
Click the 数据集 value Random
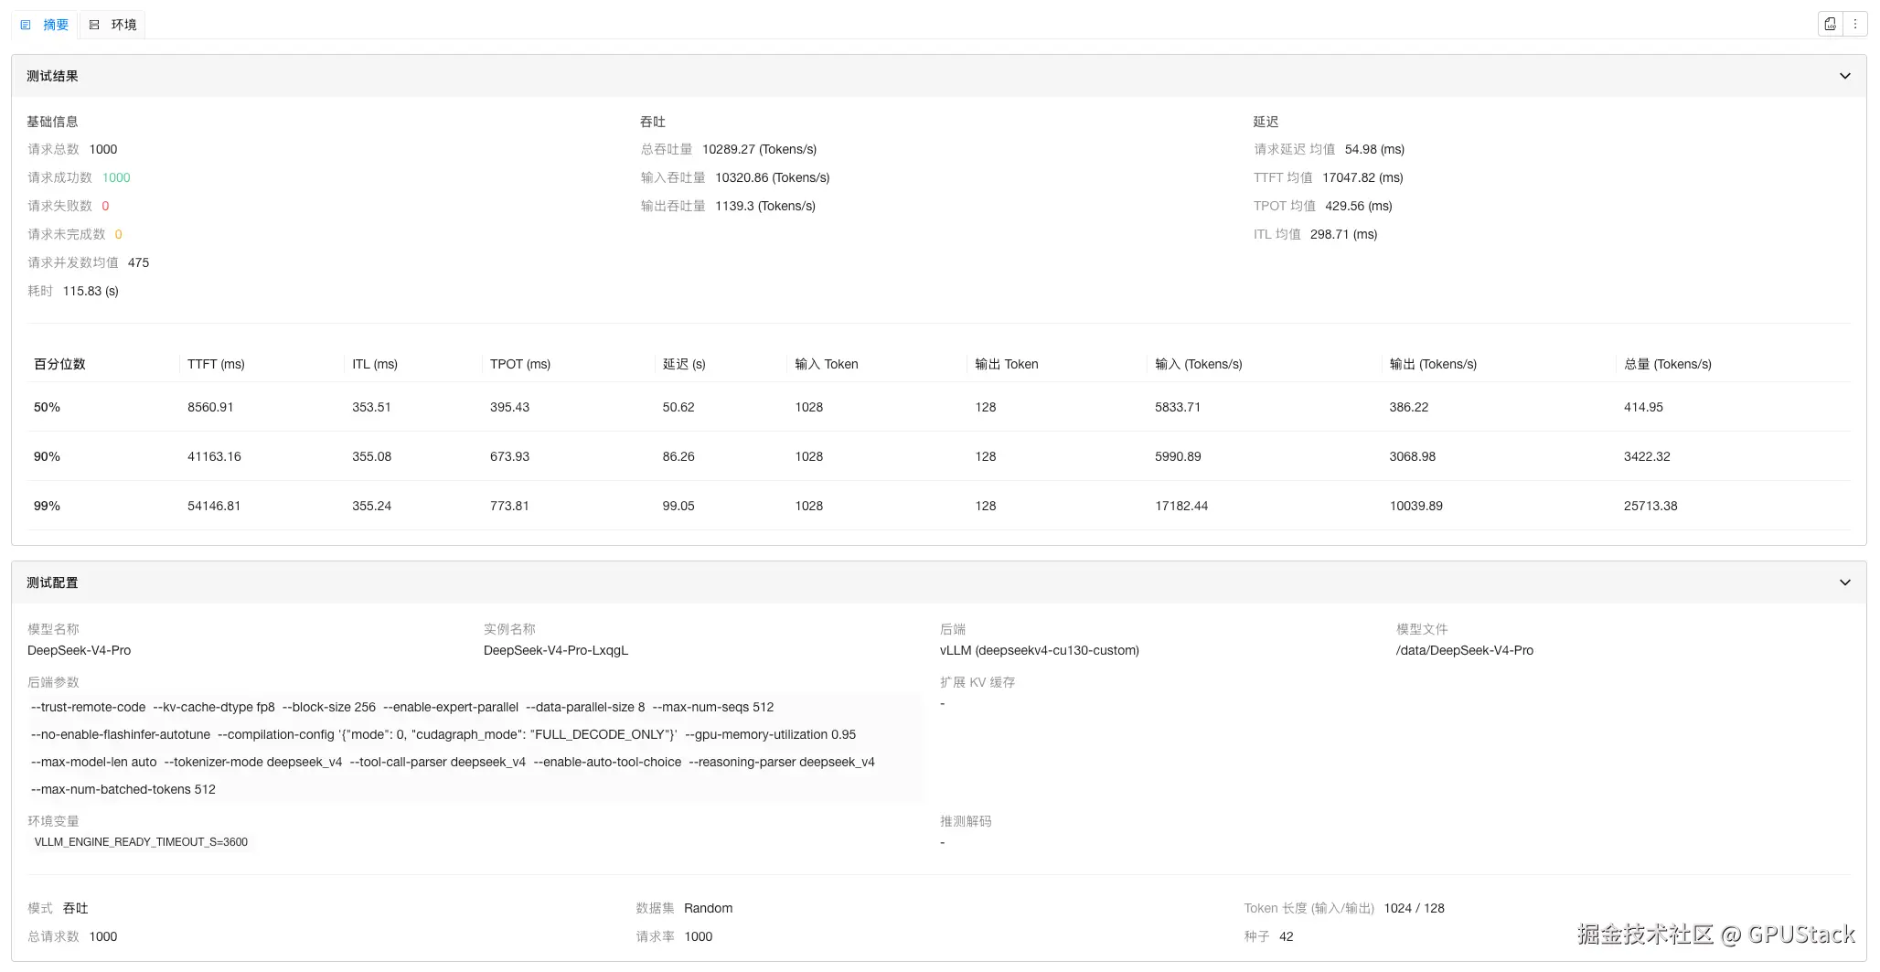click(x=708, y=908)
